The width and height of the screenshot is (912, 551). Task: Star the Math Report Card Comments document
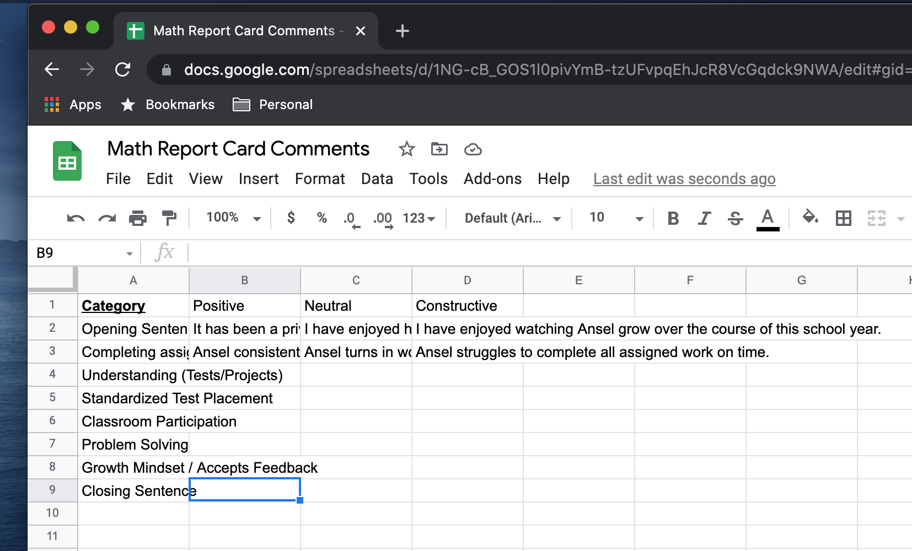pos(406,149)
